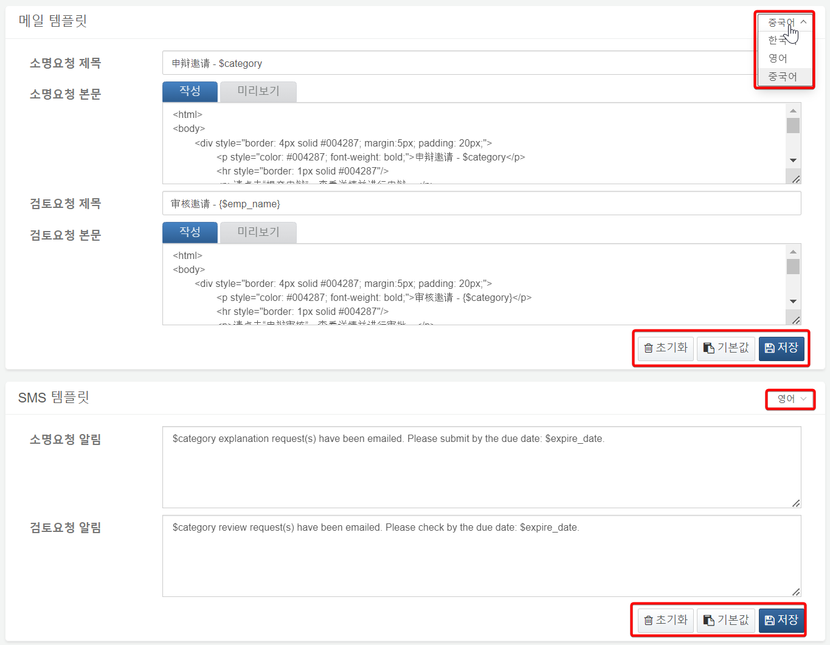This screenshot has width=830, height=645.
Task: Click scrollbar thumb in 소명요청 본문 editor
Action: (793, 125)
